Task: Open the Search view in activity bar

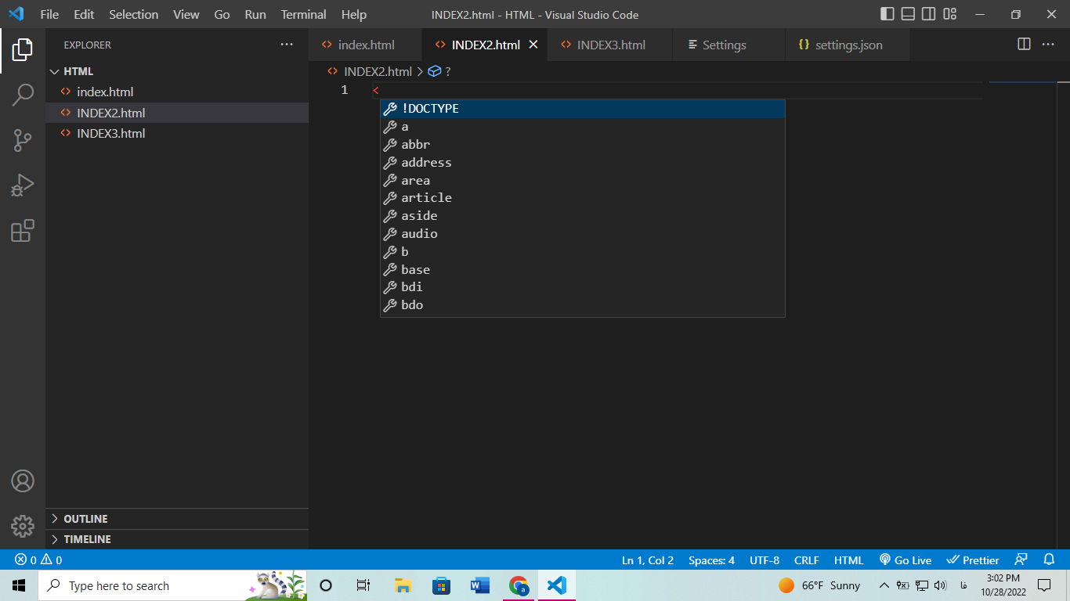Action: pyautogui.click(x=22, y=95)
